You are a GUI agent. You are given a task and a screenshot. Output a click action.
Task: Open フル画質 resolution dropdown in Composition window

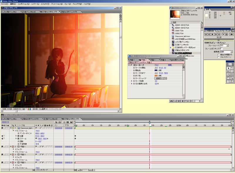pos(43,109)
